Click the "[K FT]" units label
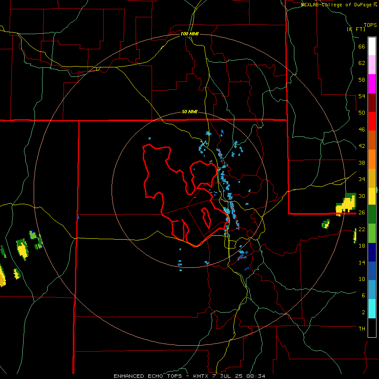The height and width of the screenshot is (379, 379). 356,29
